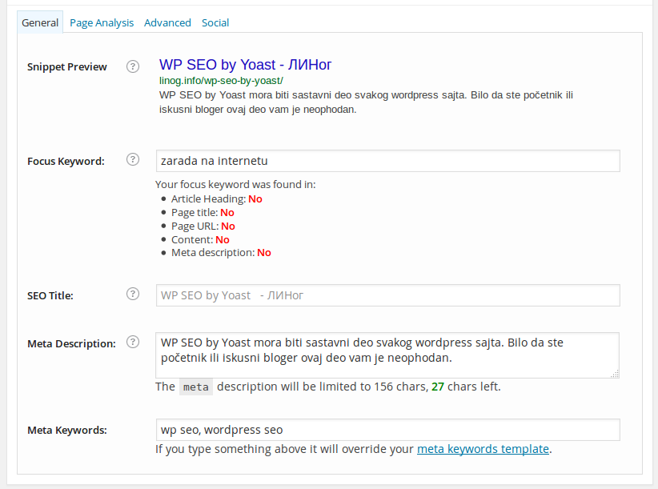The image size is (658, 489).
Task: Click the Meta Description textarea
Action: [x=387, y=355]
